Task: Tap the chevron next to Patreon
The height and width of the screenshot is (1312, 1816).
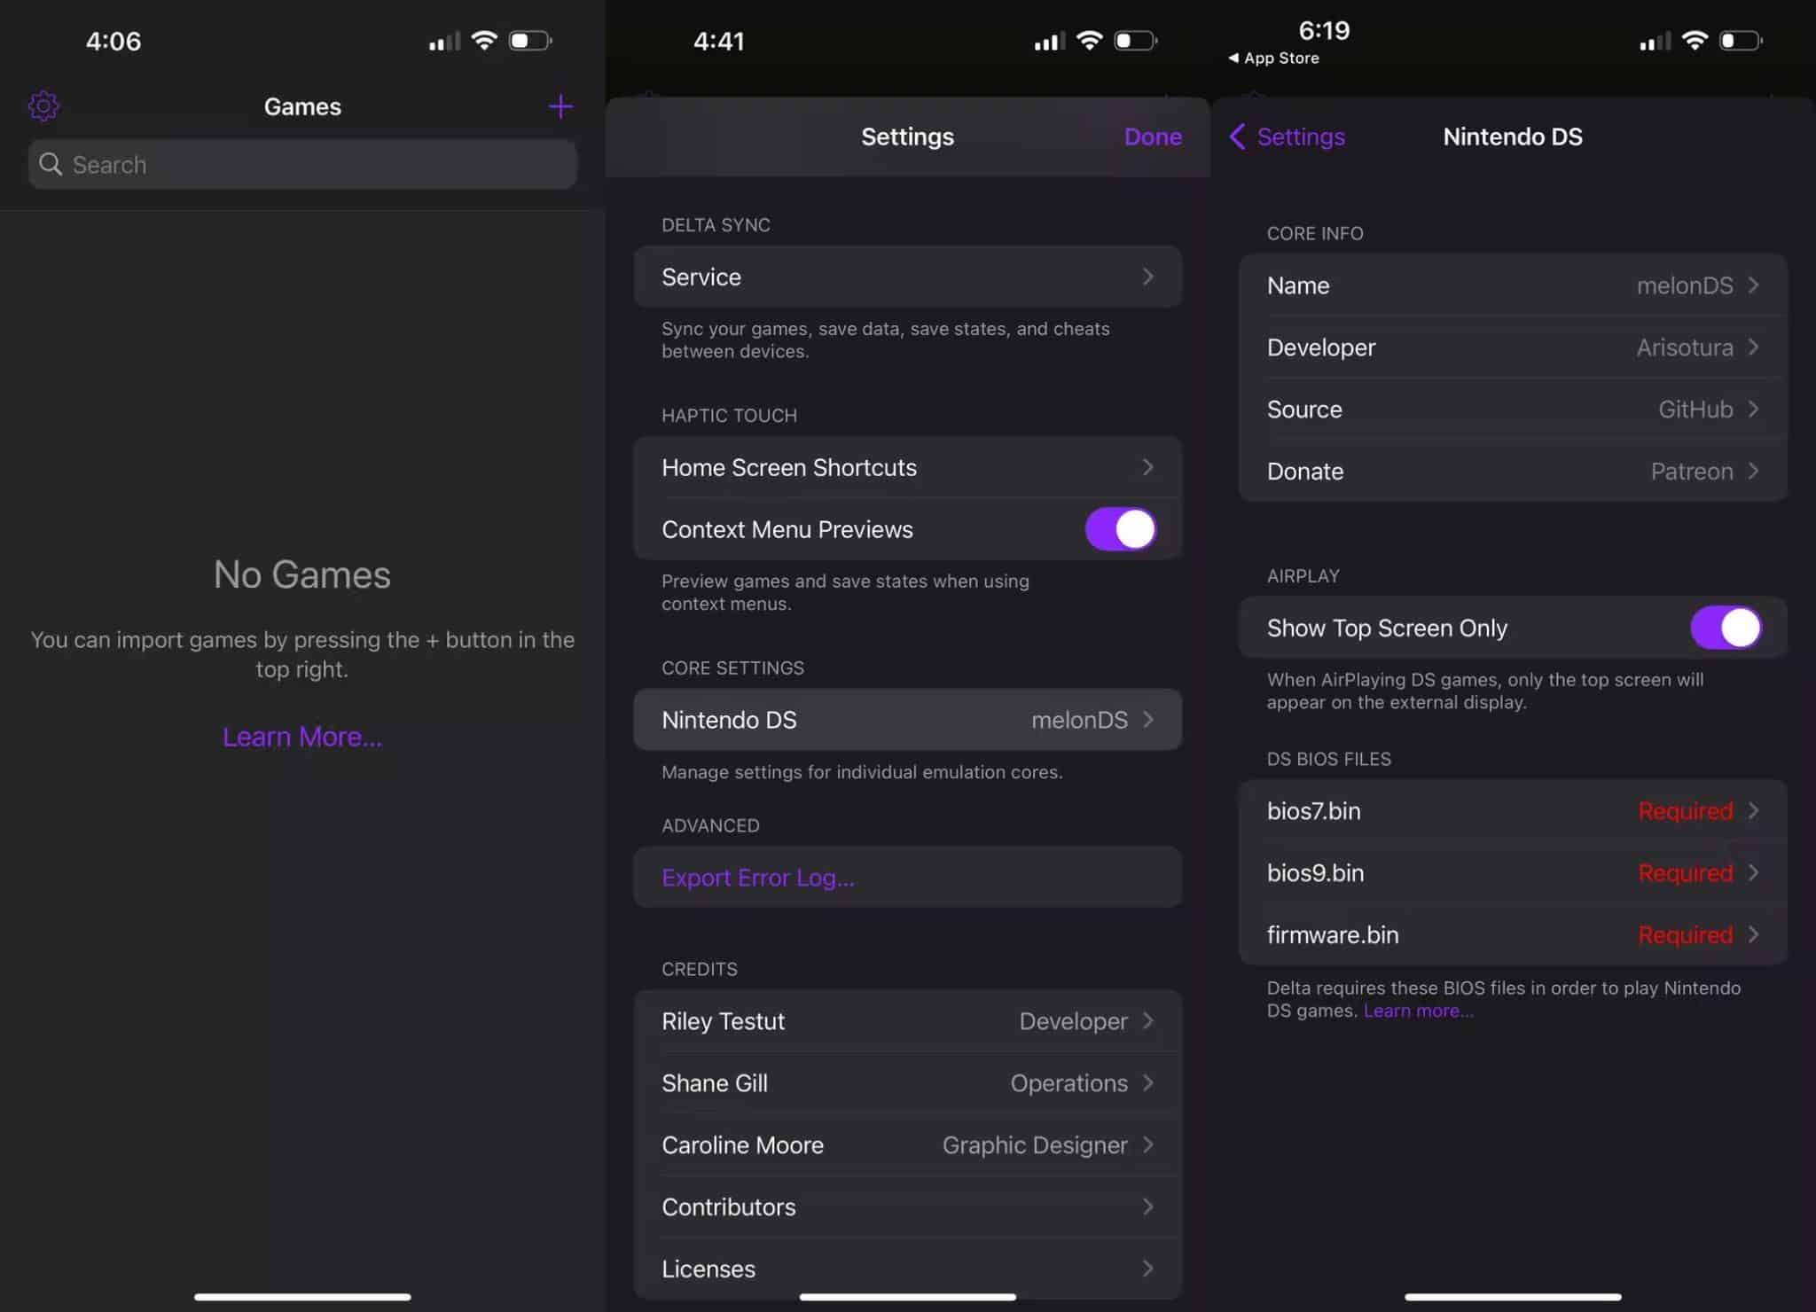Action: click(1753, 472)
